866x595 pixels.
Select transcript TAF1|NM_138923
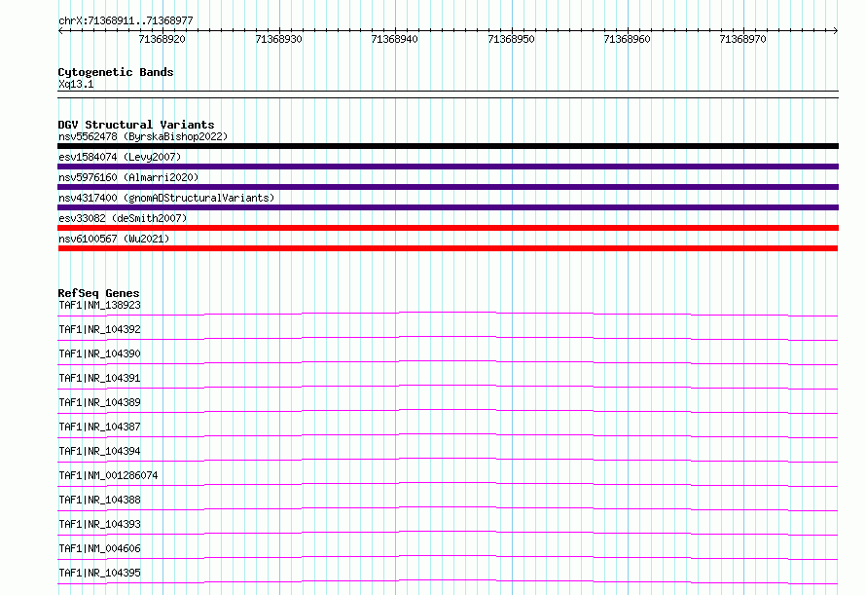(x=99, y=305)
